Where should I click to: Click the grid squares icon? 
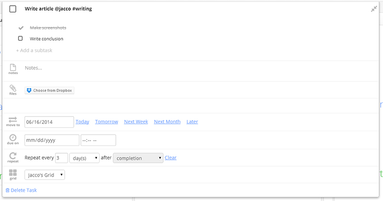coord(13,173)
